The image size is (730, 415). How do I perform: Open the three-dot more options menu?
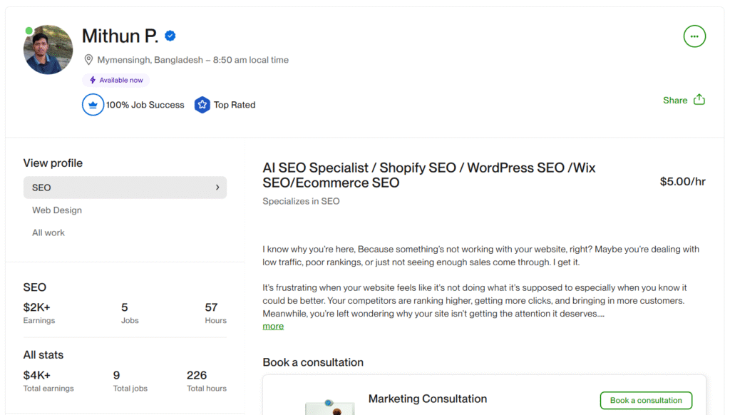tap(694, 36)
